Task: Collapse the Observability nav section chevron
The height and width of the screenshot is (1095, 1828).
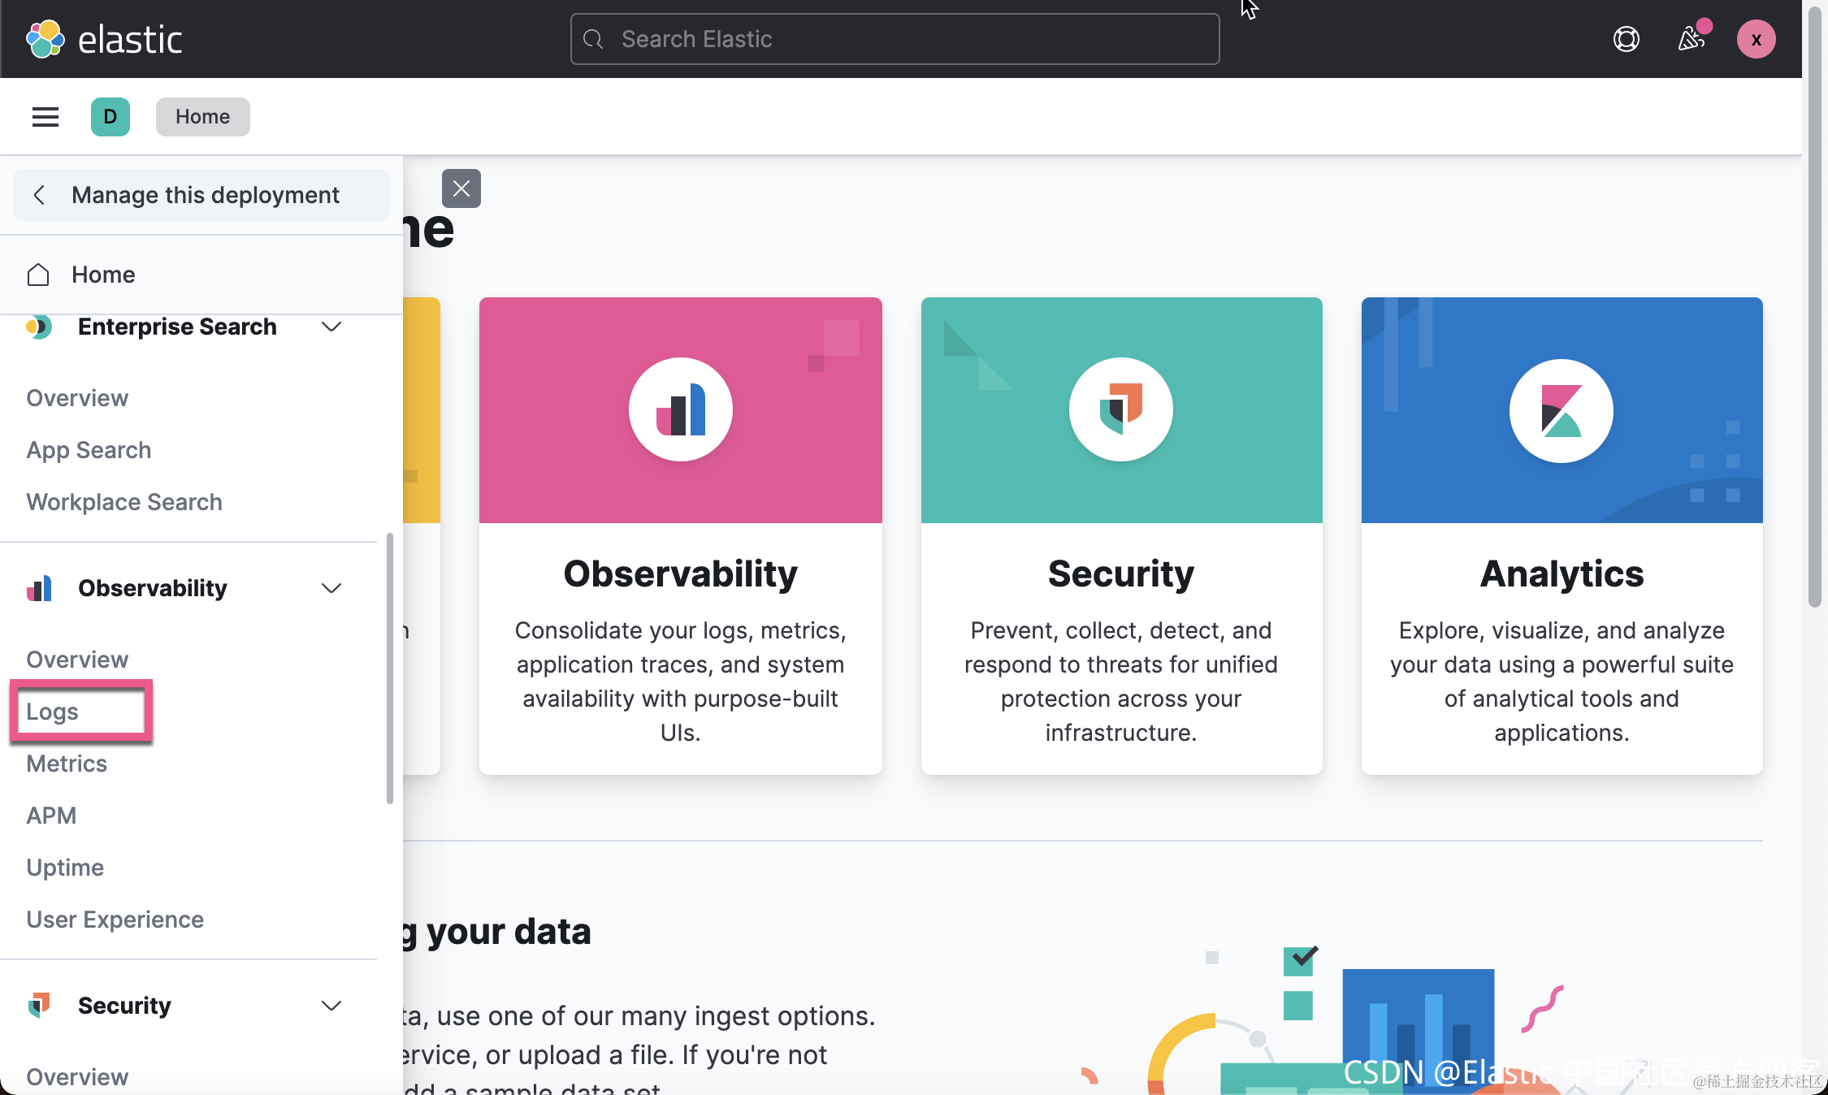Action: tap(331, 588)
